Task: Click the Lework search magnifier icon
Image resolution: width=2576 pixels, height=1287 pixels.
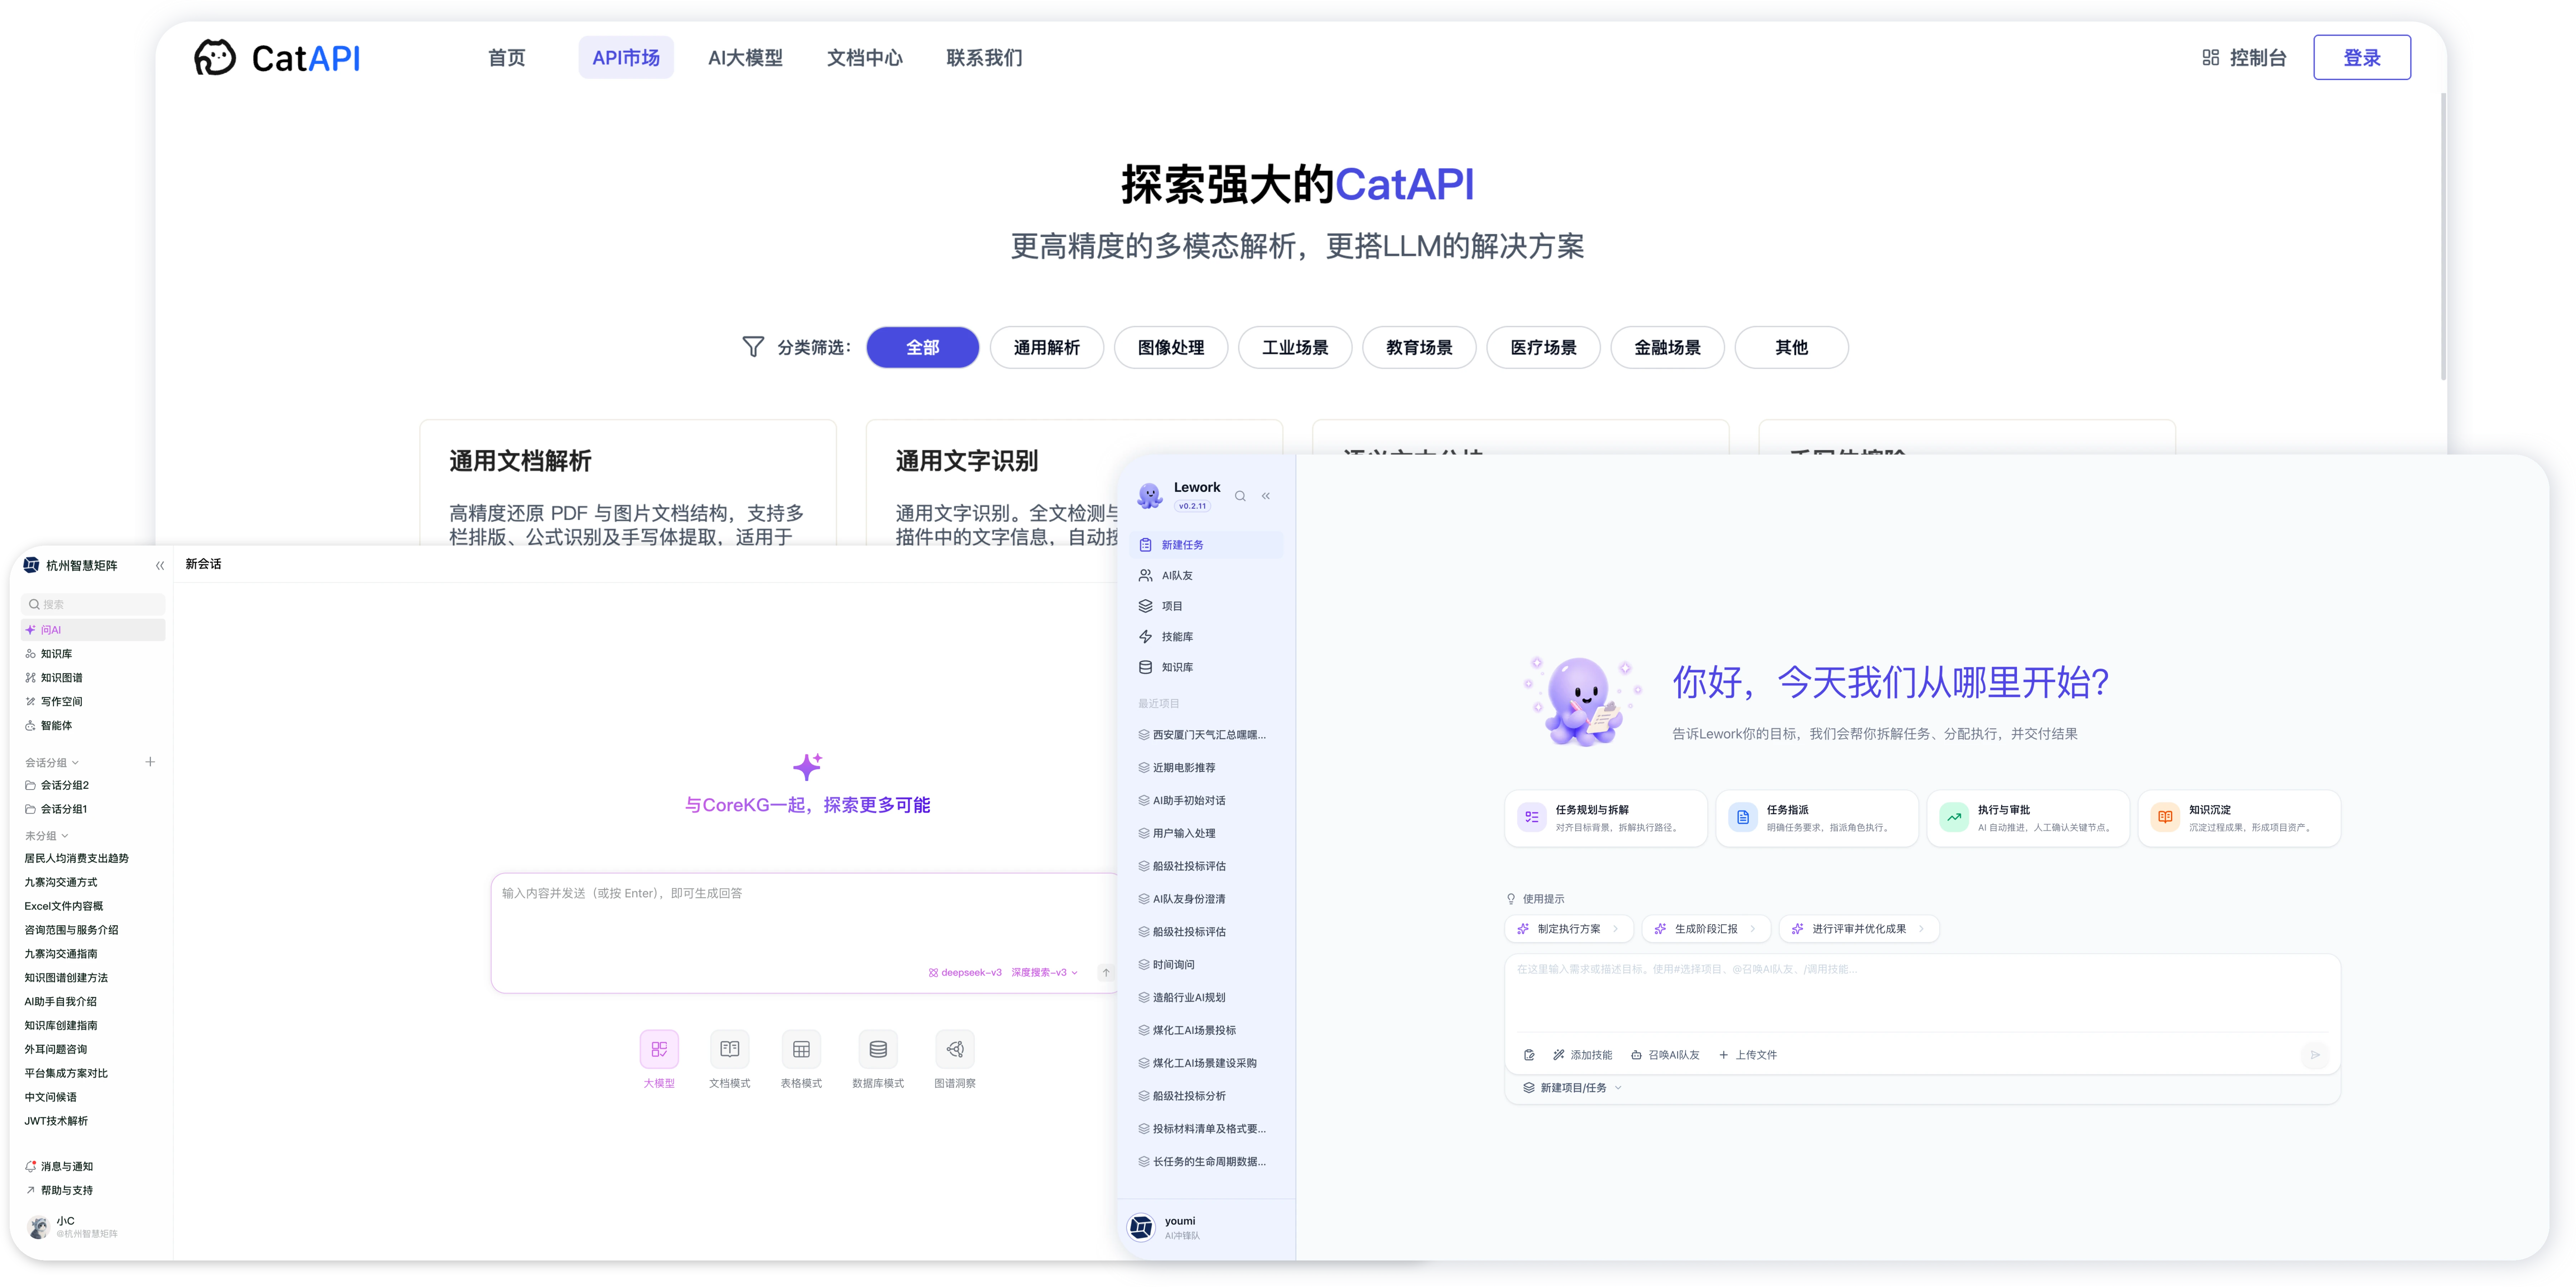Action: click(1240, 496)
